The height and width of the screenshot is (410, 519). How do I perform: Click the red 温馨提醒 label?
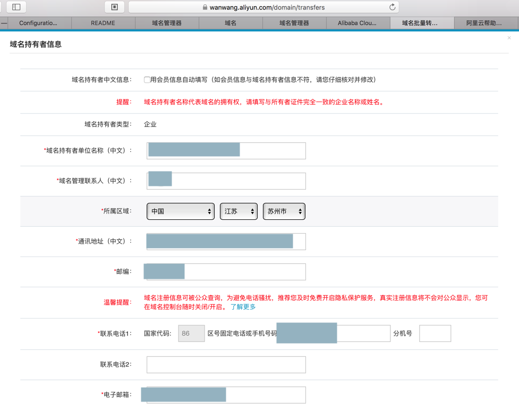pos(117,302)
